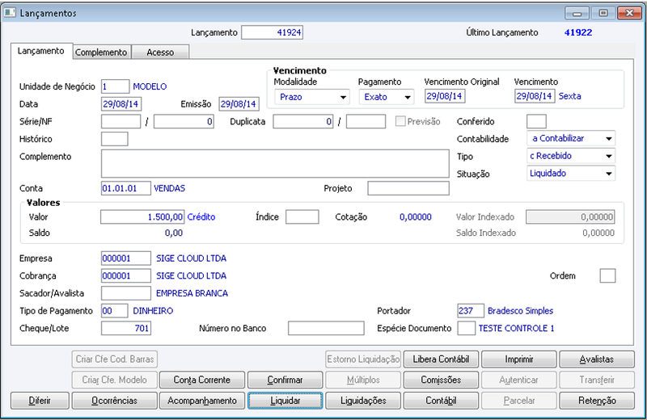Click the Retenção button
Image resolution: width=647 pixels, height=420 pixels.
coord(597,401)
